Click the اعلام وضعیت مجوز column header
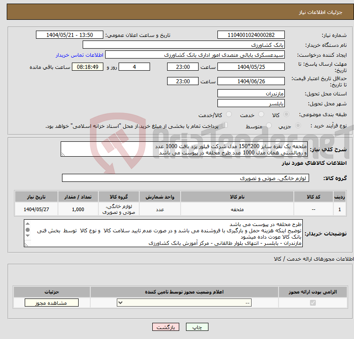354x339 pixels. 184,292
